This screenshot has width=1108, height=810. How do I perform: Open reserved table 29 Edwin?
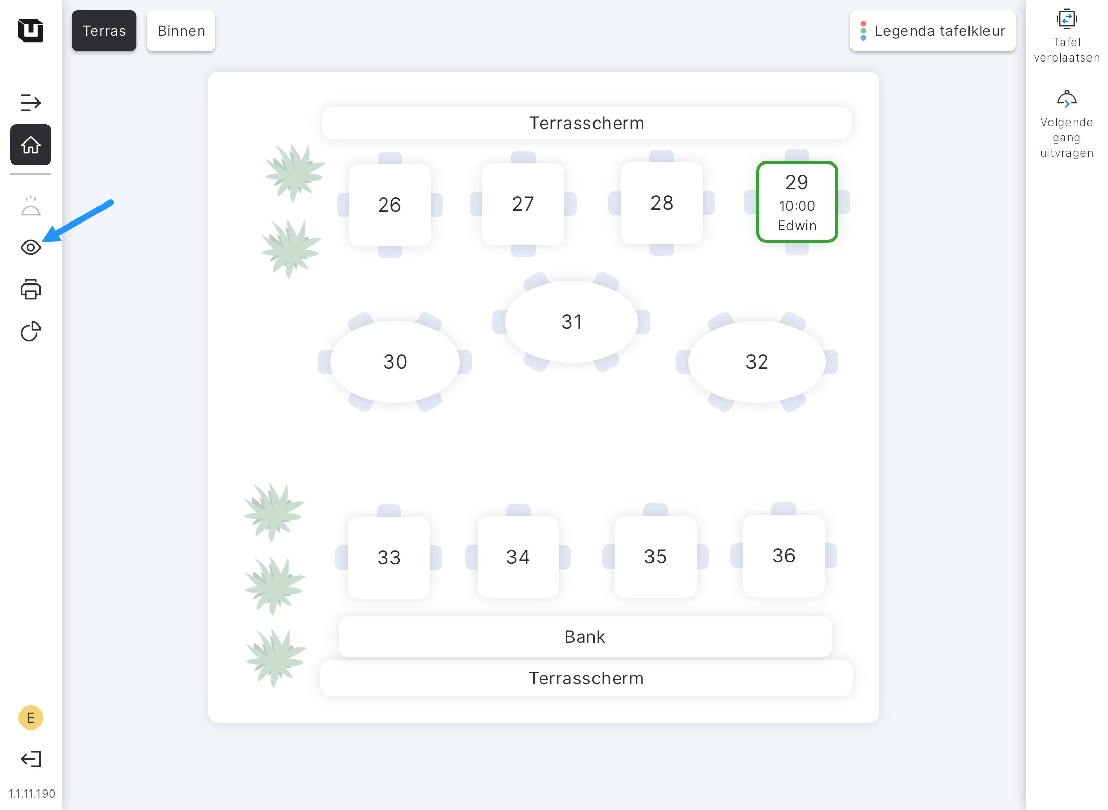pyautogui.click(x=797, y=202)
